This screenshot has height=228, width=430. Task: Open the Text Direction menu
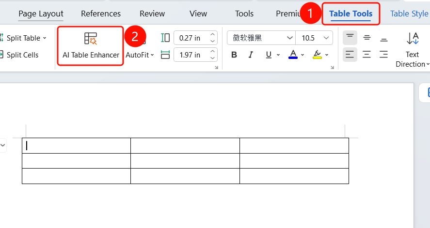coord(412,49)
